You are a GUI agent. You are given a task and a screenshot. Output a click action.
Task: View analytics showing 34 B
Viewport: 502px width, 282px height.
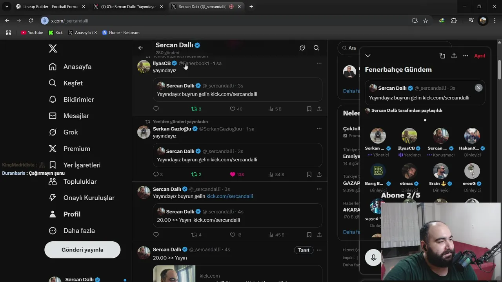click(x=276, y=174)
